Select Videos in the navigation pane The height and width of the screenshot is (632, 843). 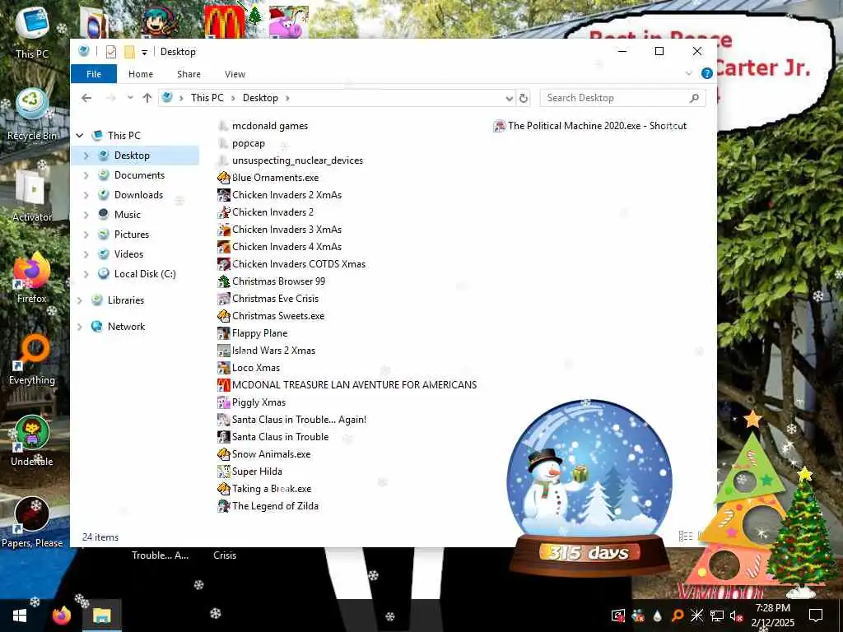(128, 254)
